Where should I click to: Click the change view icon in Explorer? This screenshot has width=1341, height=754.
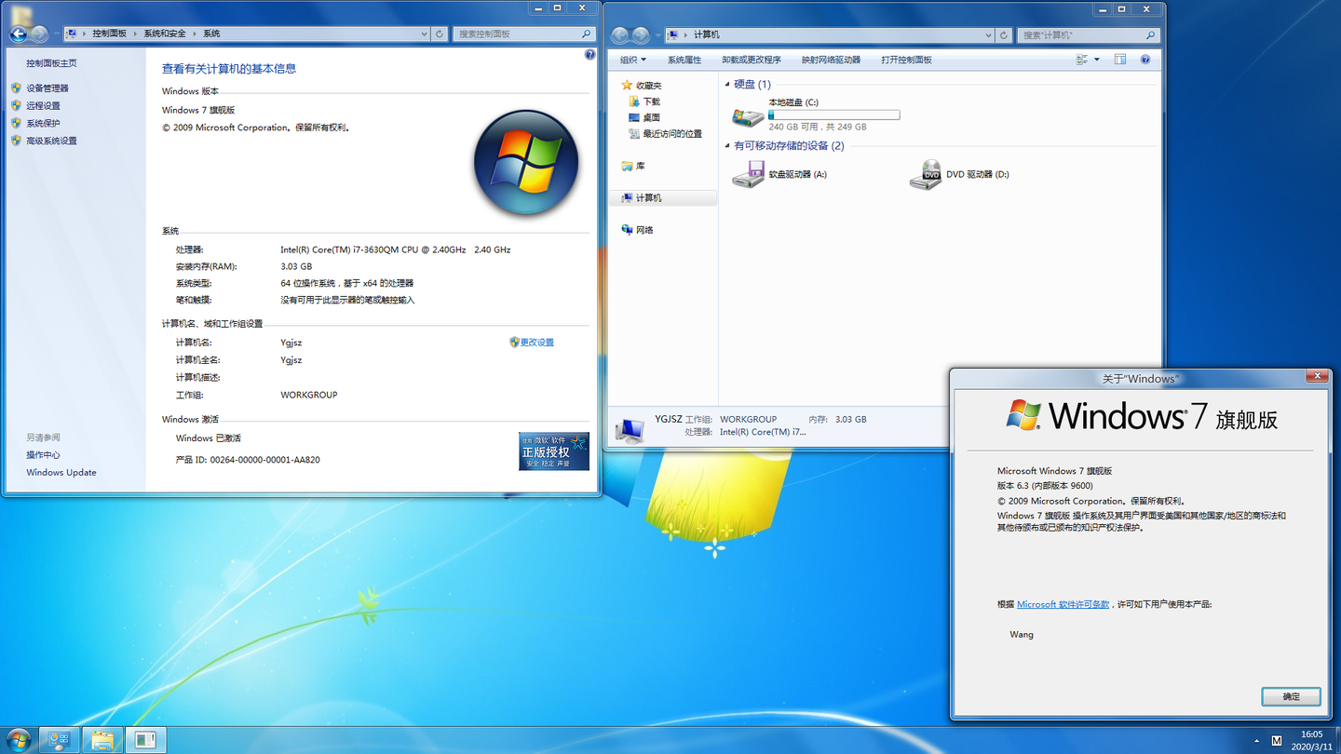pyautogui.click(x=1082, y=60)
